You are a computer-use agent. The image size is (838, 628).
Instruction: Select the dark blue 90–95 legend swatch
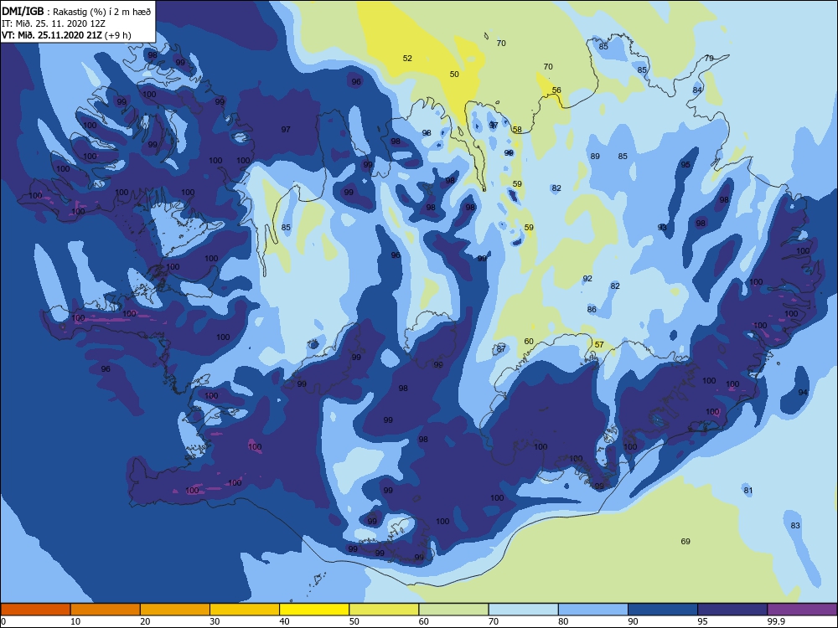coord(663,610)
